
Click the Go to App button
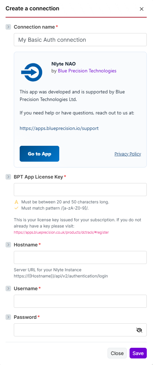[x=39, y=154]
